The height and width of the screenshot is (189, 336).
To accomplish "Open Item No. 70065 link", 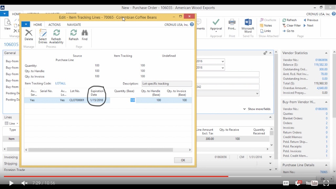I will point(324,172).
